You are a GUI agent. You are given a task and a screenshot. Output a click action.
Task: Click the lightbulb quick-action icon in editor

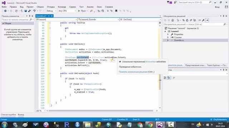click(x=112, y=60)
